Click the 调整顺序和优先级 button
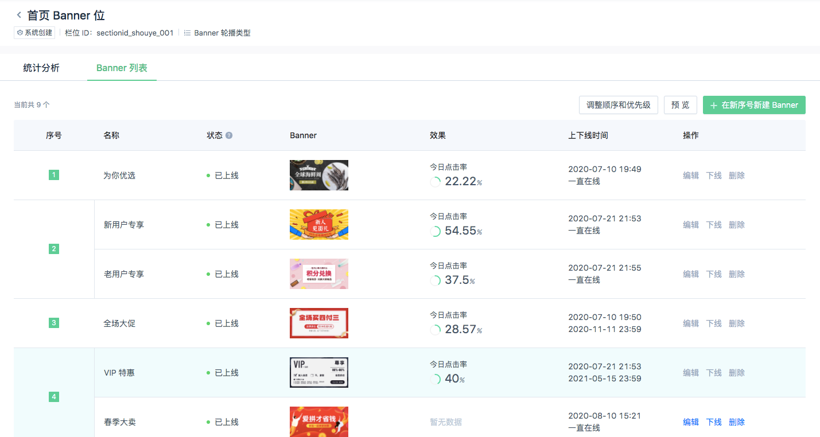 [x=619, y=105]
